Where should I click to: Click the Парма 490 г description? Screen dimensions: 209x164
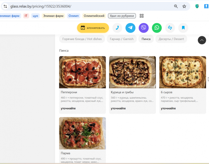coord(81,160)
